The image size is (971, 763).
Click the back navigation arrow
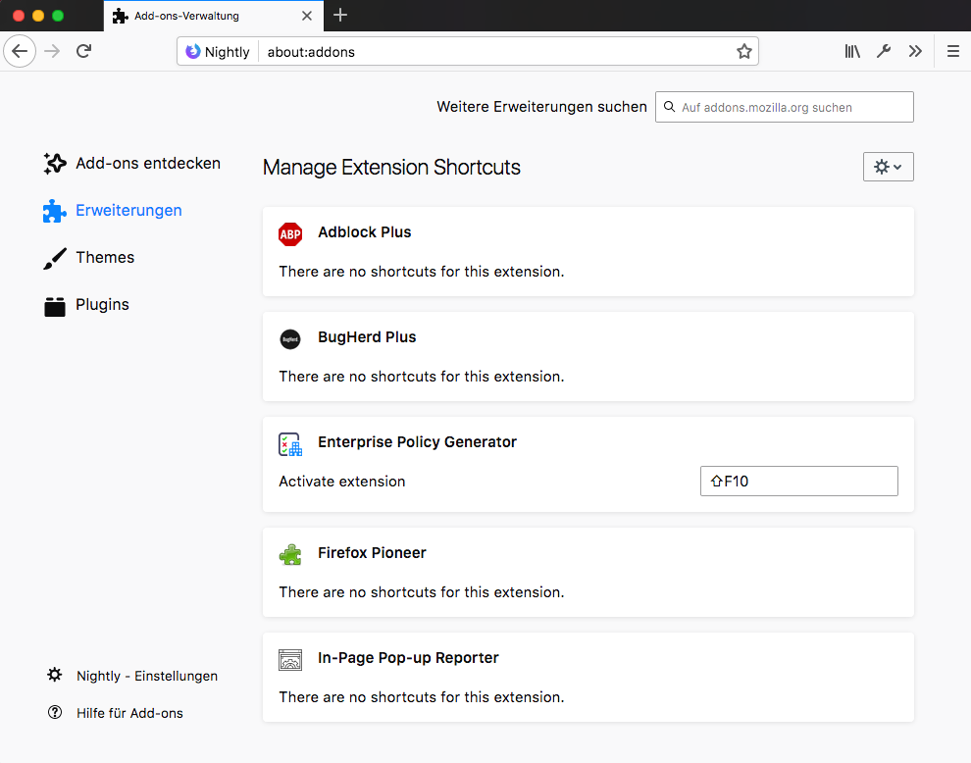click(x=20, y=52)
